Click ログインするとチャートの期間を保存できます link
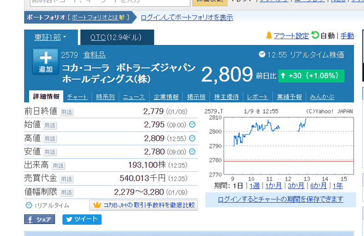Image resolution: width=364 pixels, height=236 pixels. point(280,199)
